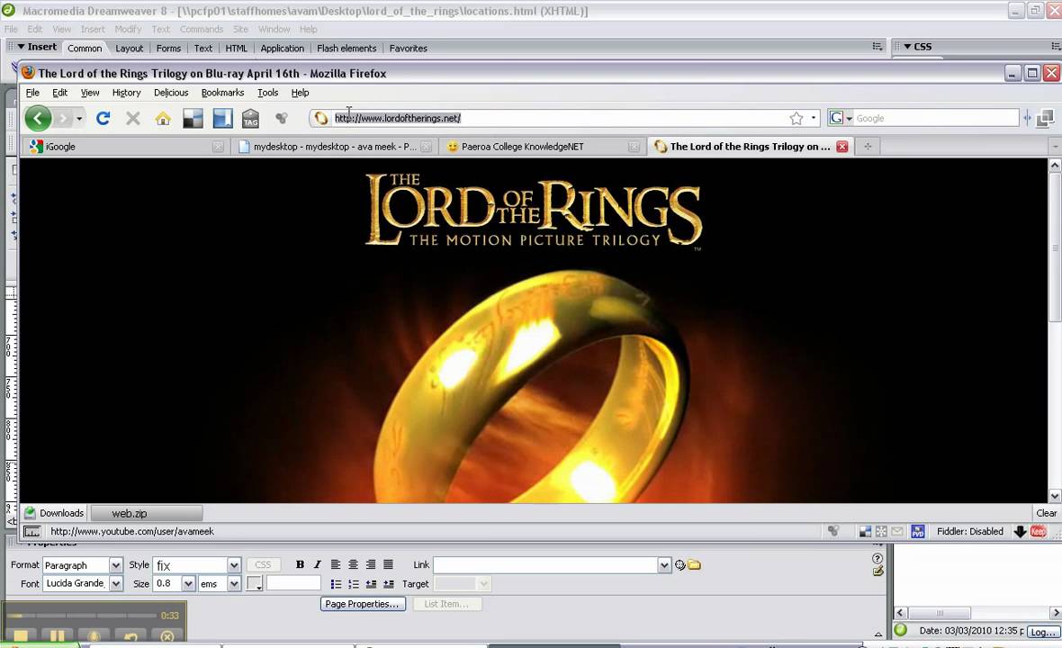Click the Delicious bookmarks checkered icon
The height and width of the screenshot is (648, 1062).
[193, 119]
